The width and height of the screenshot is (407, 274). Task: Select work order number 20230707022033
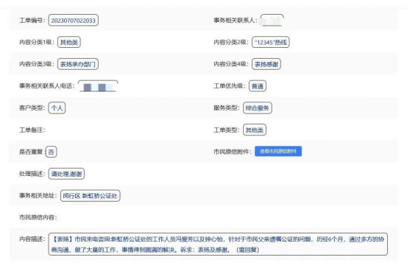click(73, 21)
